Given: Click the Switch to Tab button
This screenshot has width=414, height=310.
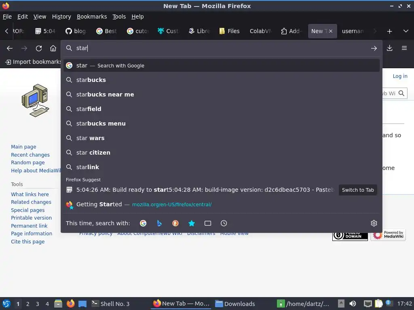Looking at the screenshot, I should point(358,190).
